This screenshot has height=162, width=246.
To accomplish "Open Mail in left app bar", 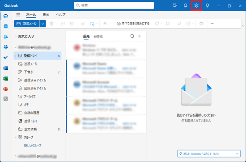I will click(6, 16).
